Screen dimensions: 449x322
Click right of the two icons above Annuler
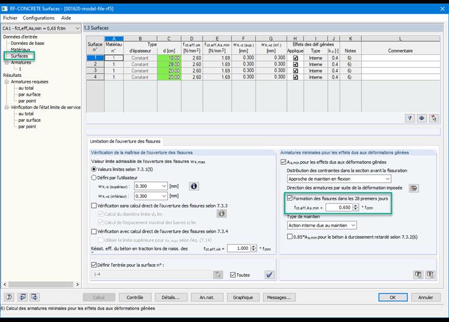point(430,275)
